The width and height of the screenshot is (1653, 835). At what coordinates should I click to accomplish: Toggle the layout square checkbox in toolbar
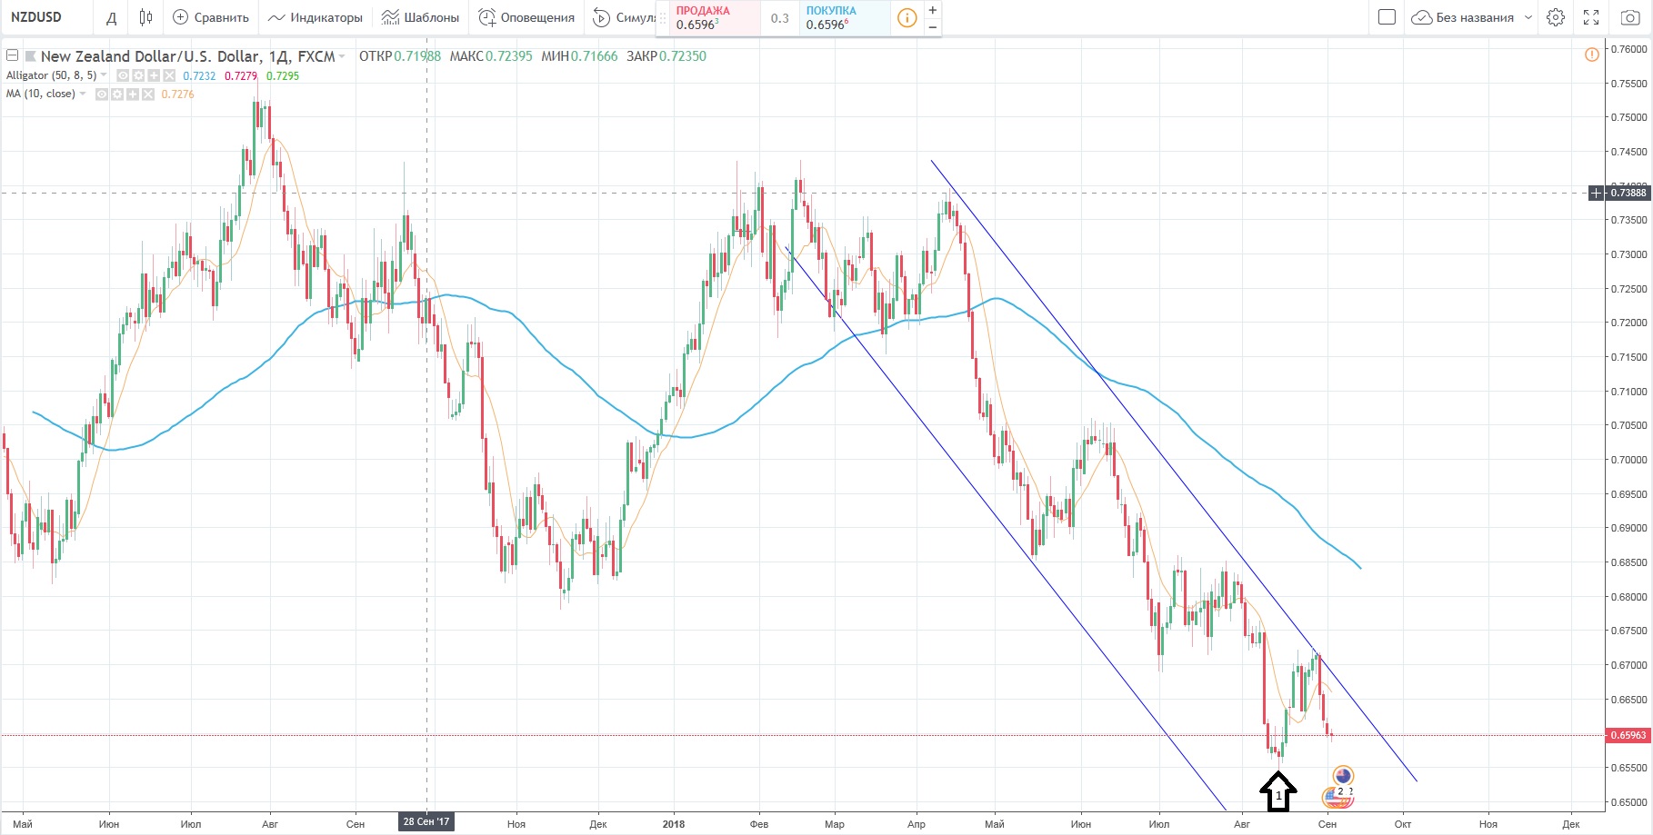tap(1387, 17)
